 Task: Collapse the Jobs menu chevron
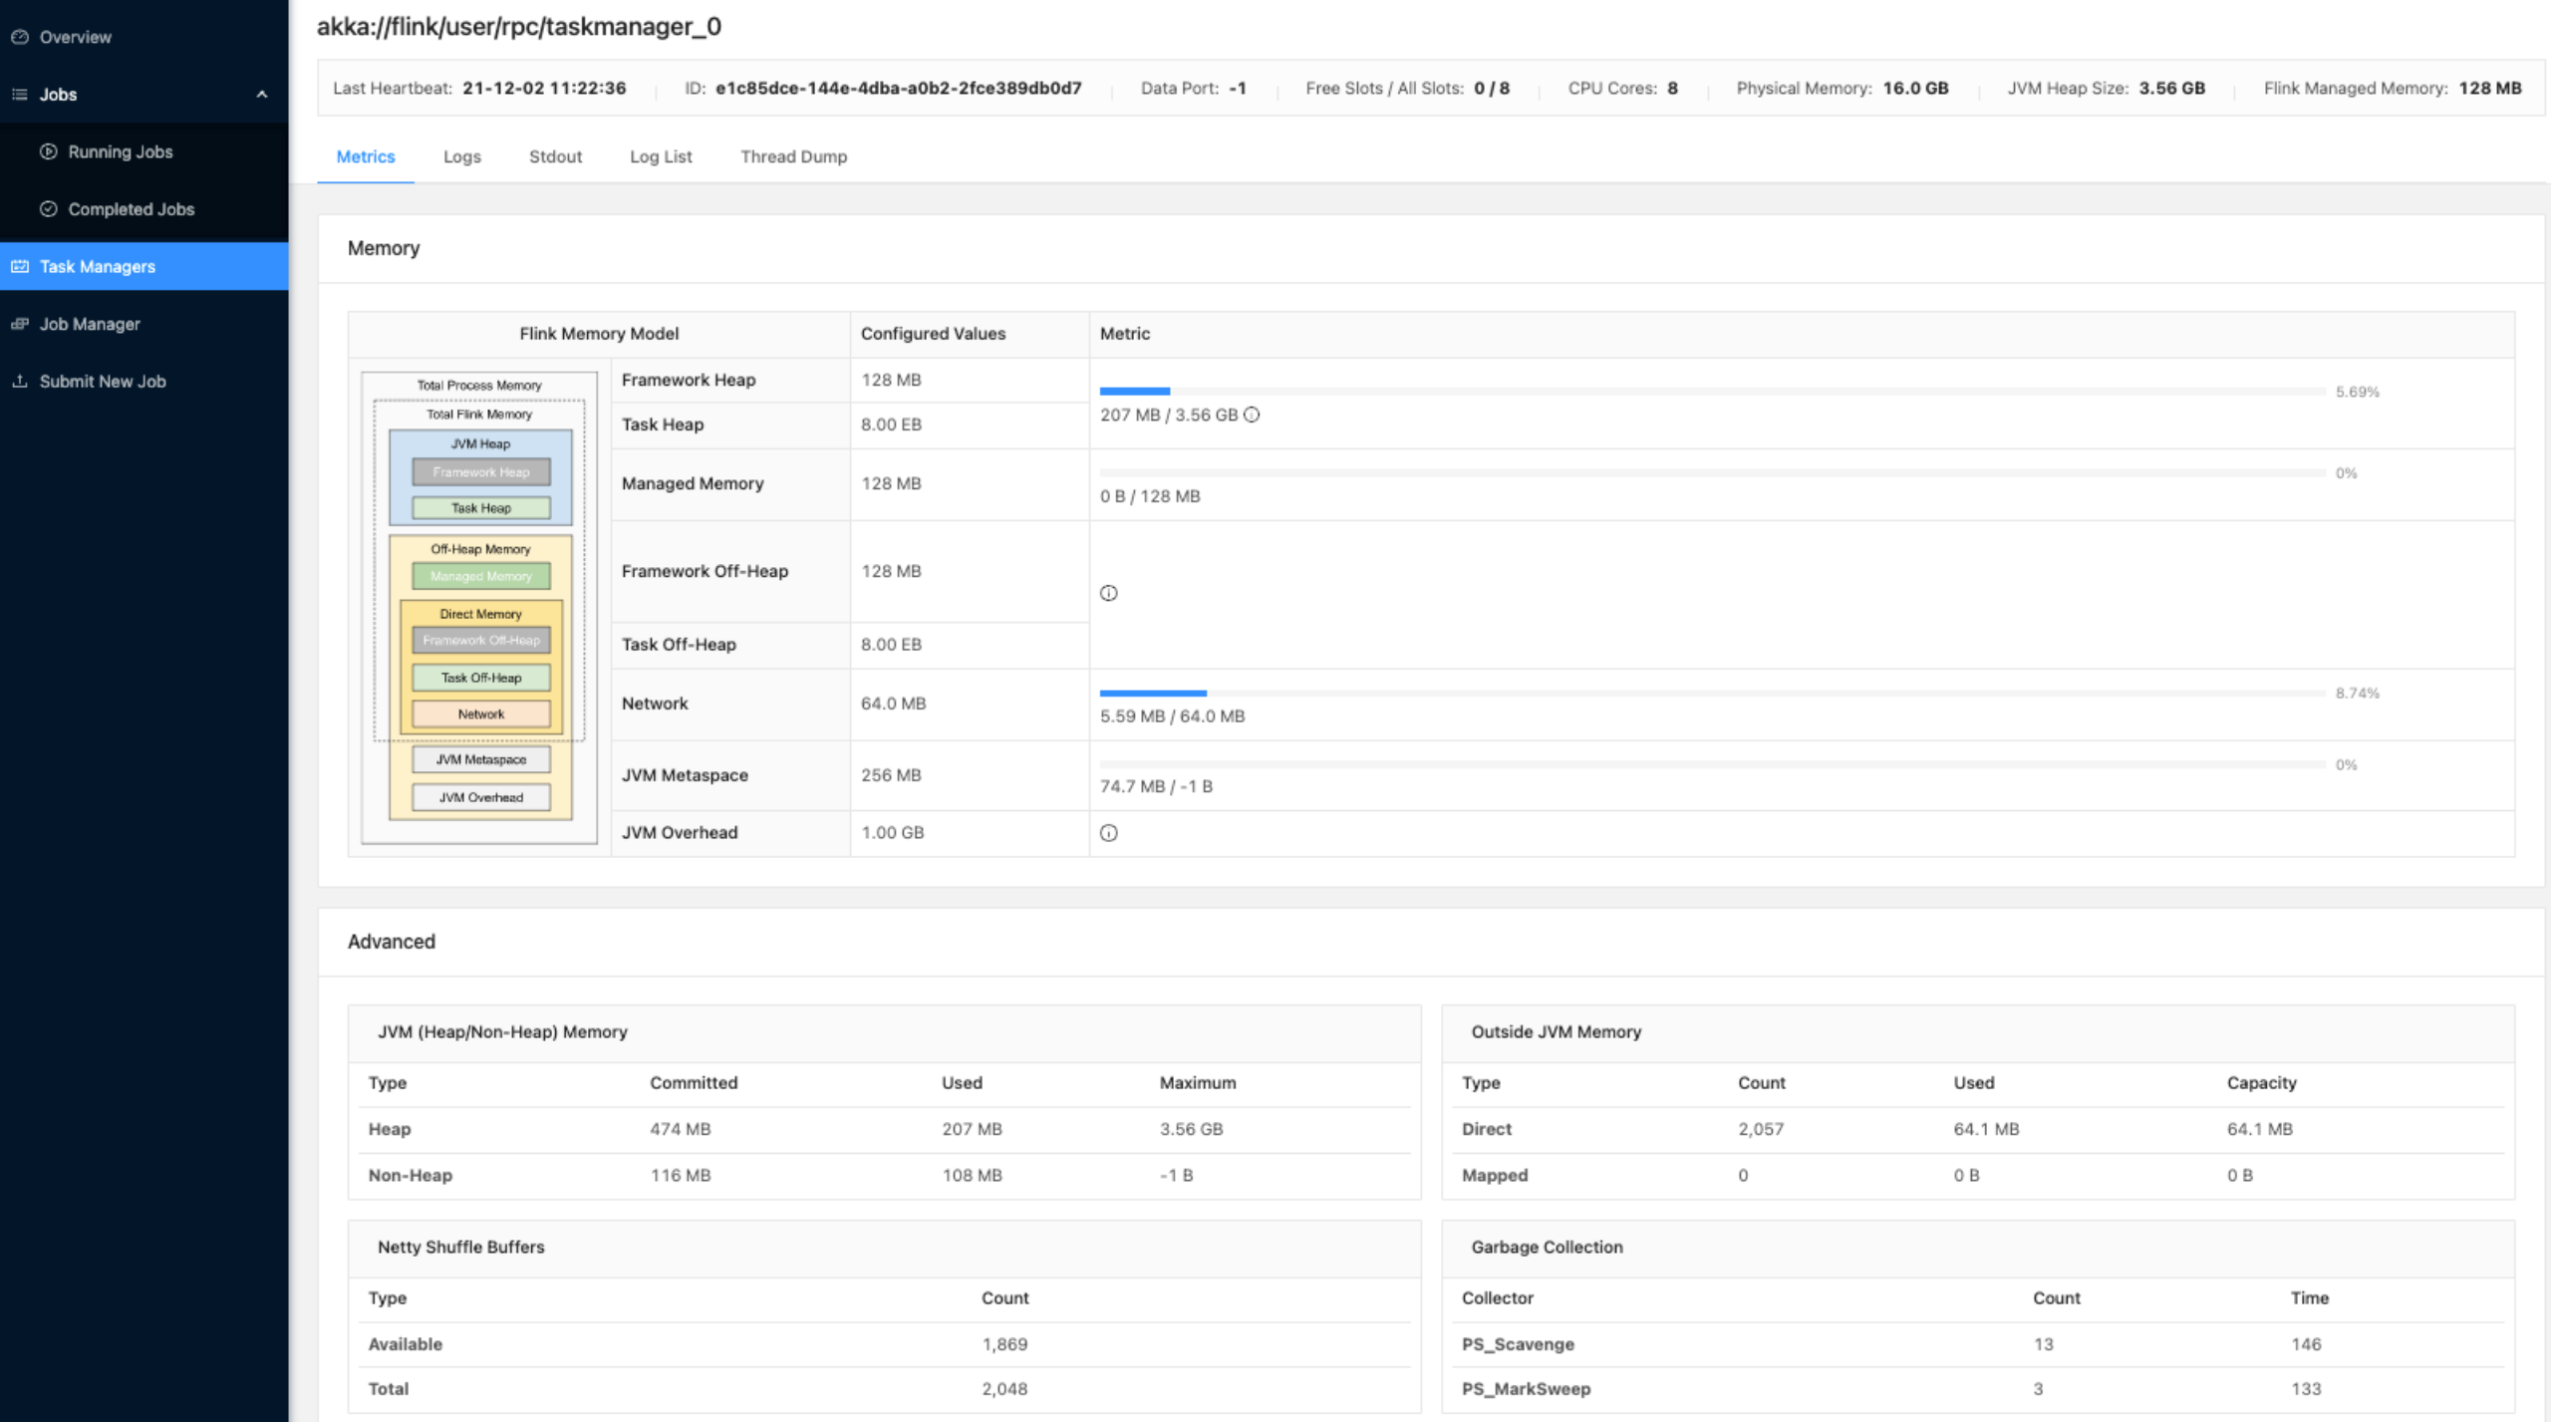click(x=261, y=95)
